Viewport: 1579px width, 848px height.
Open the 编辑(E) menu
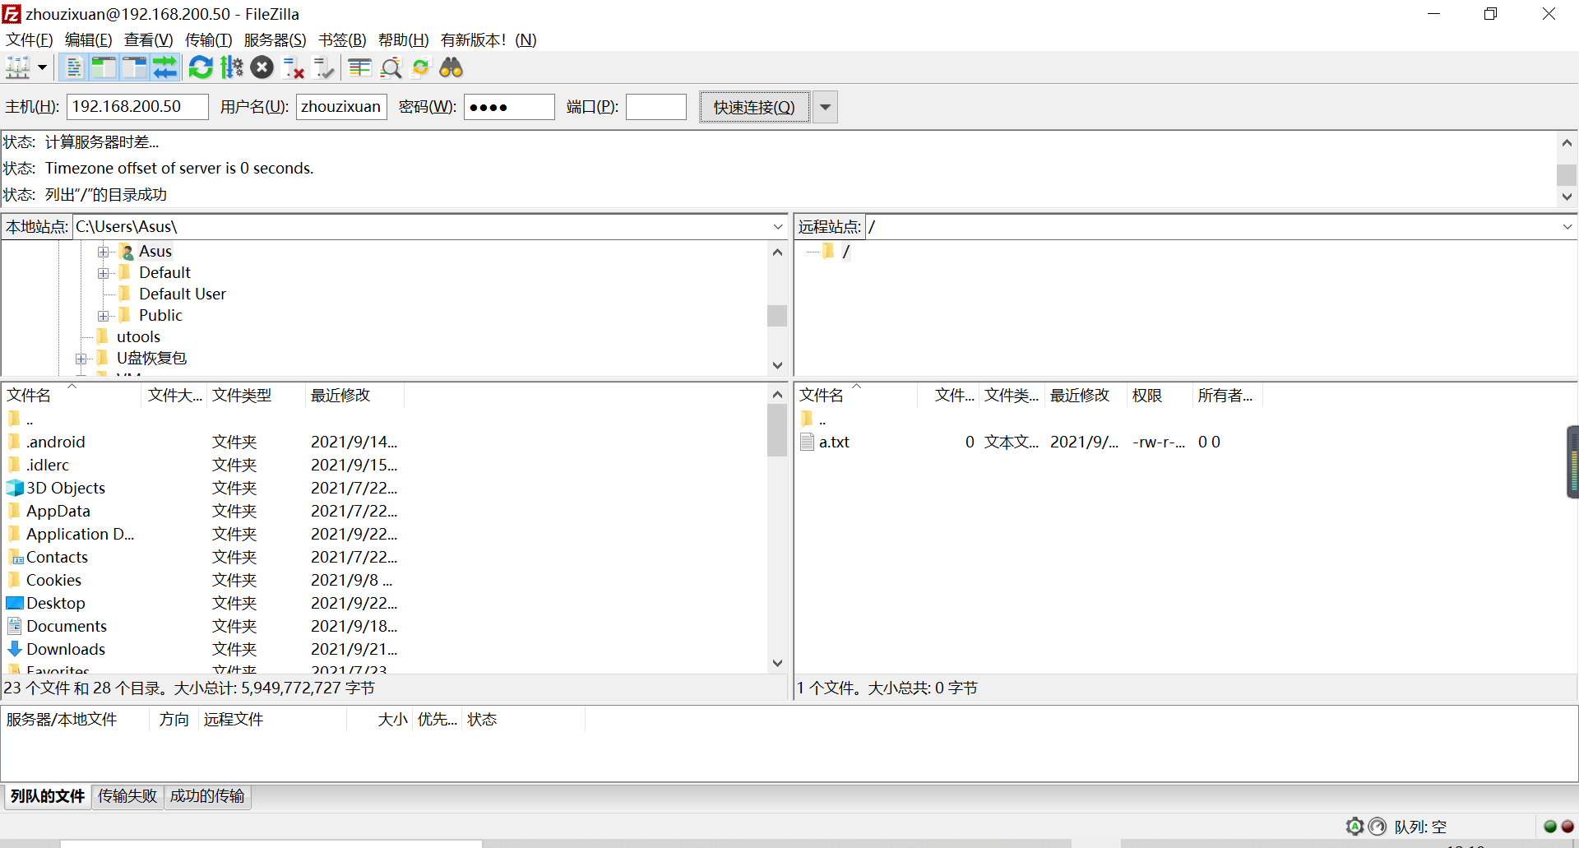click(89, 39)
